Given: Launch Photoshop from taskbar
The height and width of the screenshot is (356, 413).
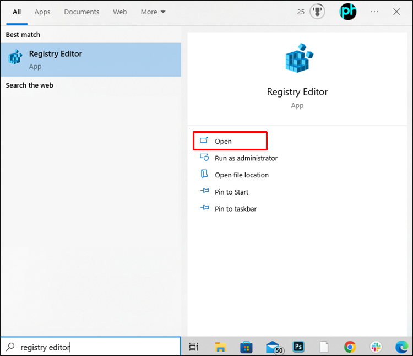Looking at the screenshot, I should pyautogui.click(x=298, y=347).
